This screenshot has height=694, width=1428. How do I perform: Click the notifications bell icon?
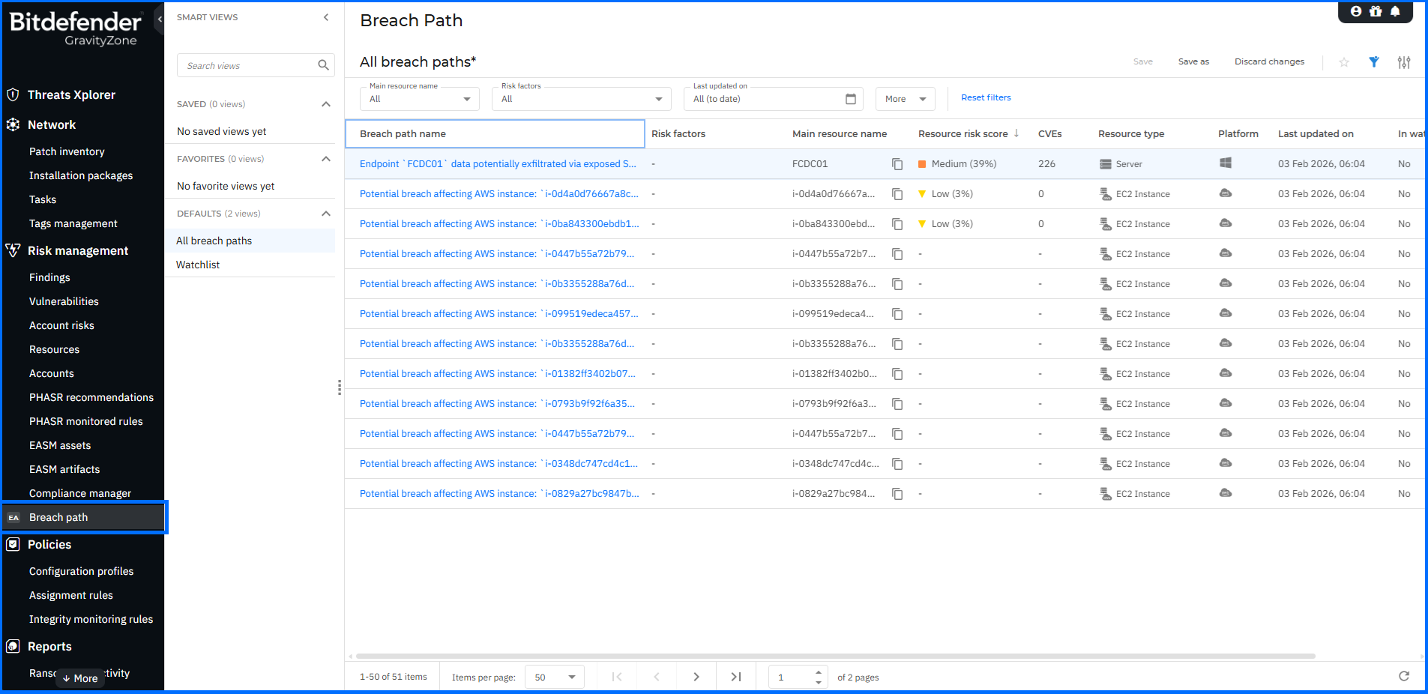coord(1395,11)
